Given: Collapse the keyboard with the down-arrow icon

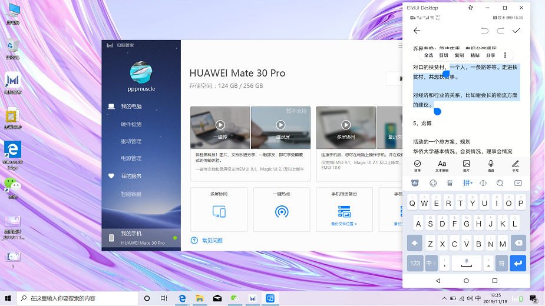Looking at the screenshot, I should point(518,183).
